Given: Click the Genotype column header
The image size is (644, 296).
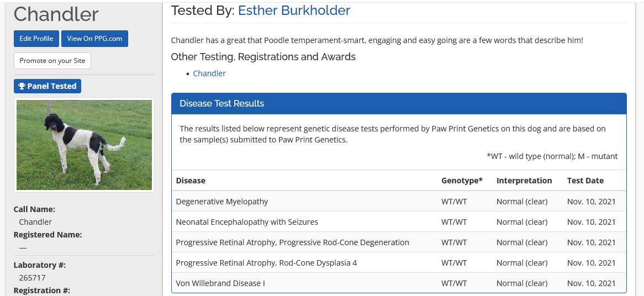Looking at the screenshot, I should click(x=462, y=181).
